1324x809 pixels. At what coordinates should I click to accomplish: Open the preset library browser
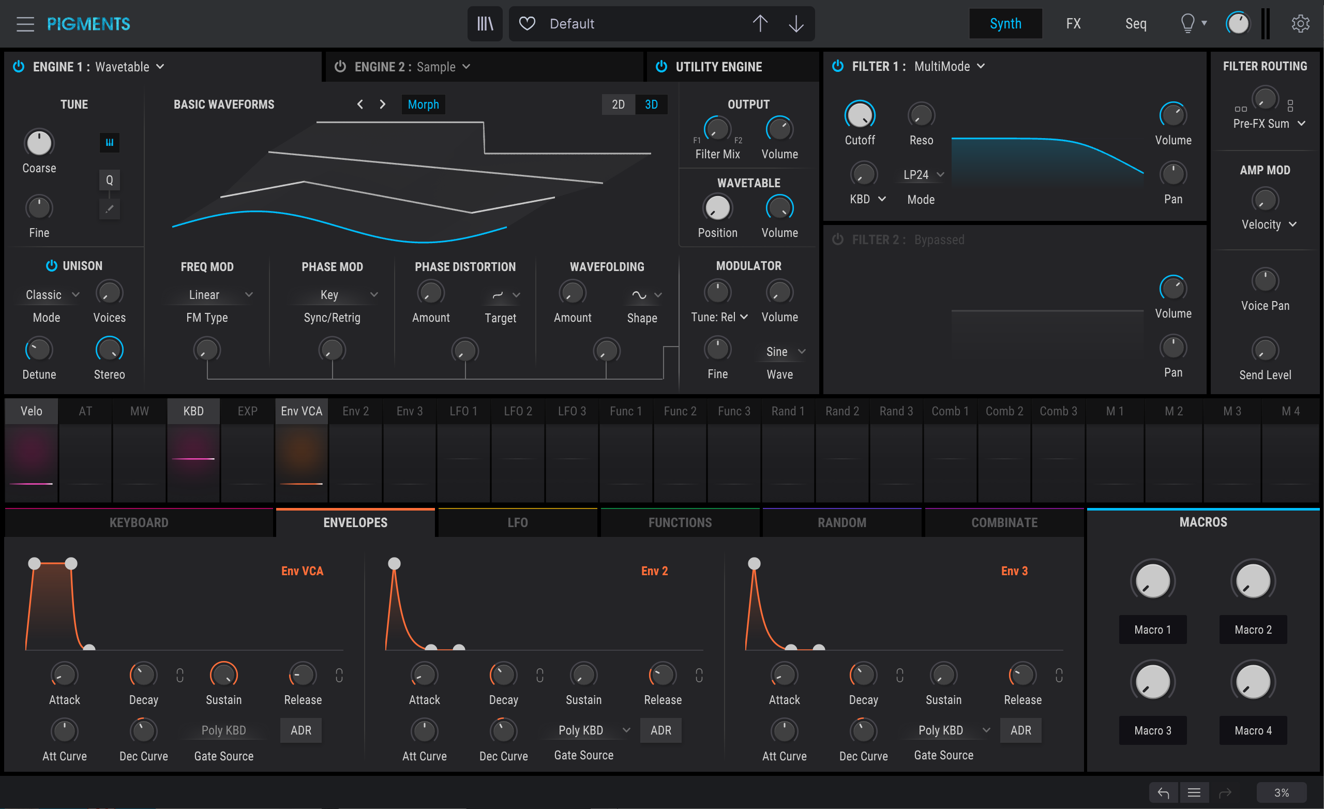click(485, 24)
